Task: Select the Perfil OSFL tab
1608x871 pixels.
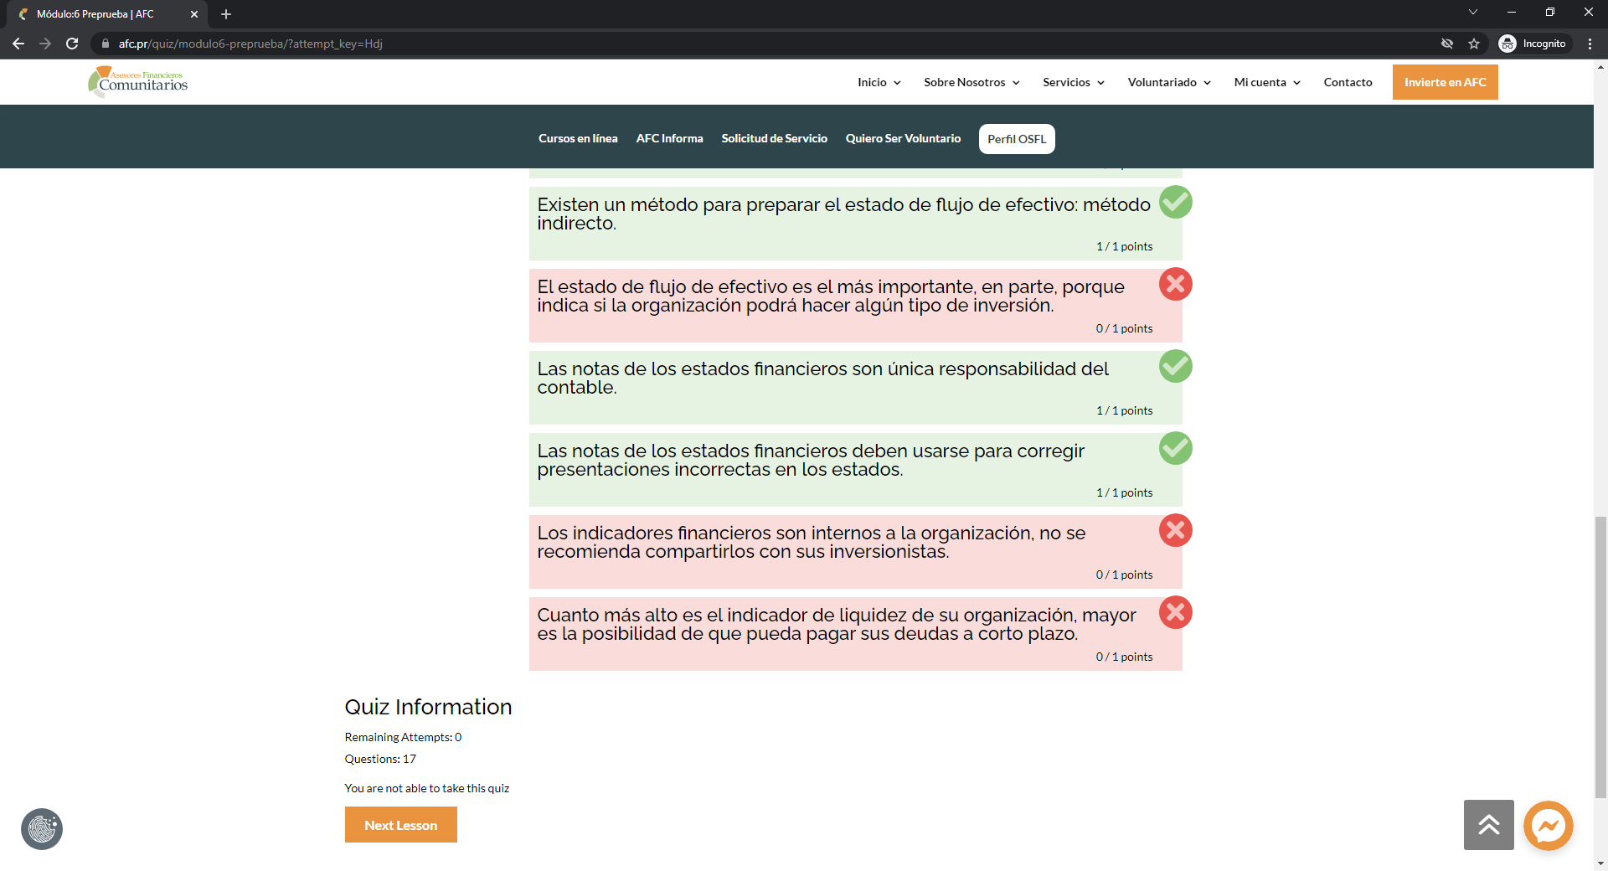Action: [1016, 139]
